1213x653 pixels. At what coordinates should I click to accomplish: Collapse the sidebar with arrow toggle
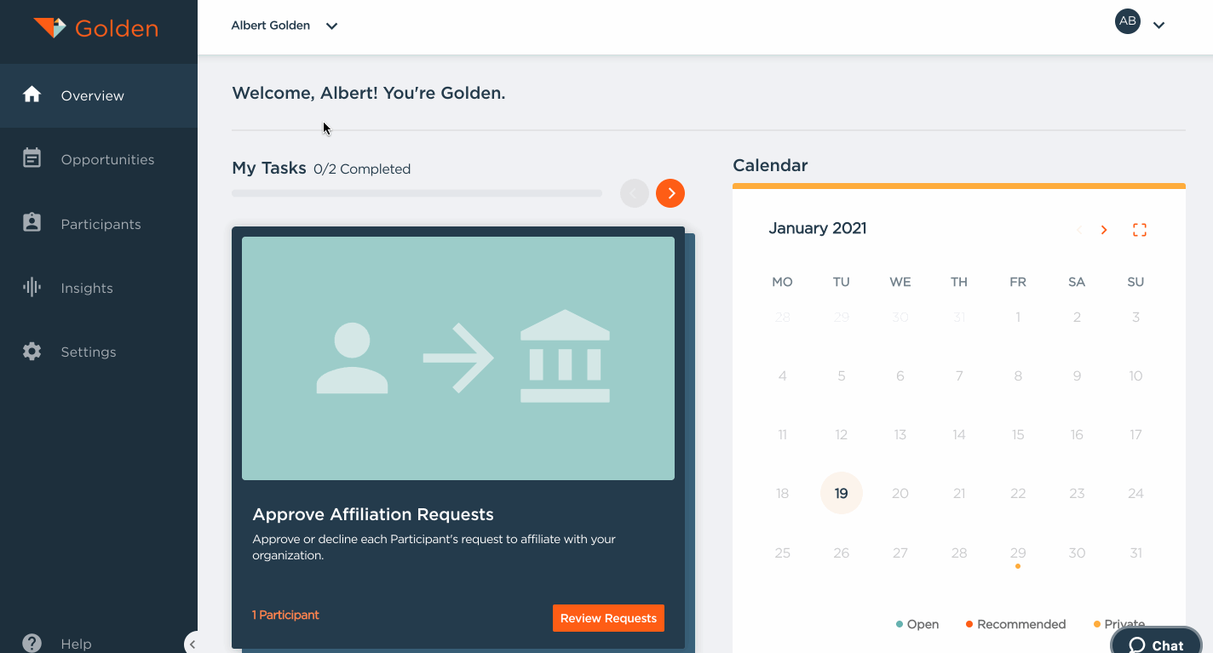(x=193, y=644)
